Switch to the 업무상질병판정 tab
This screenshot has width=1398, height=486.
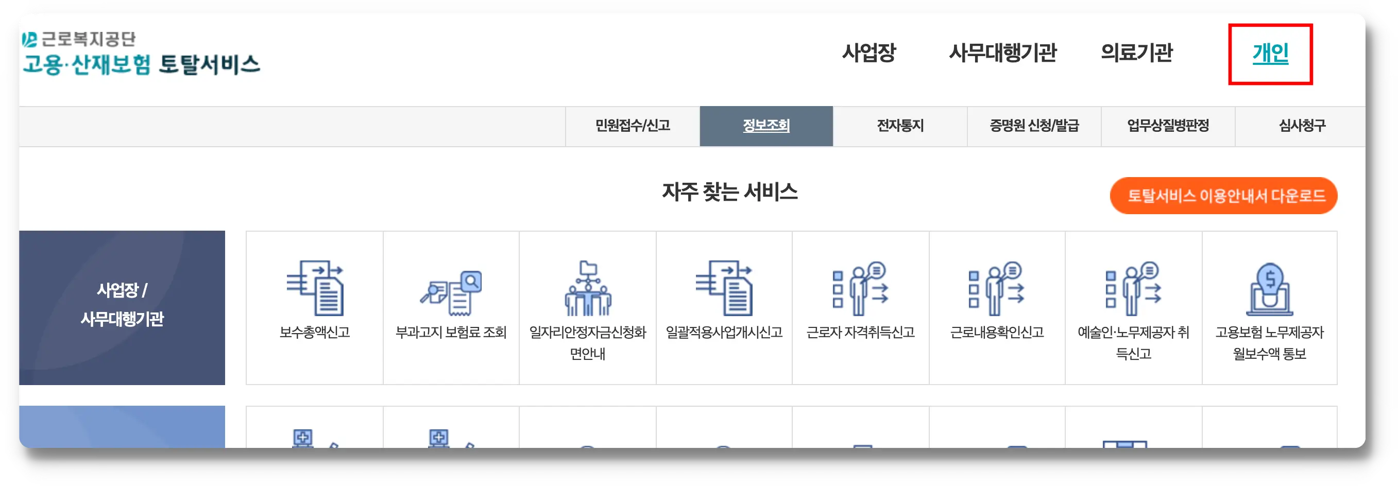1168,126
